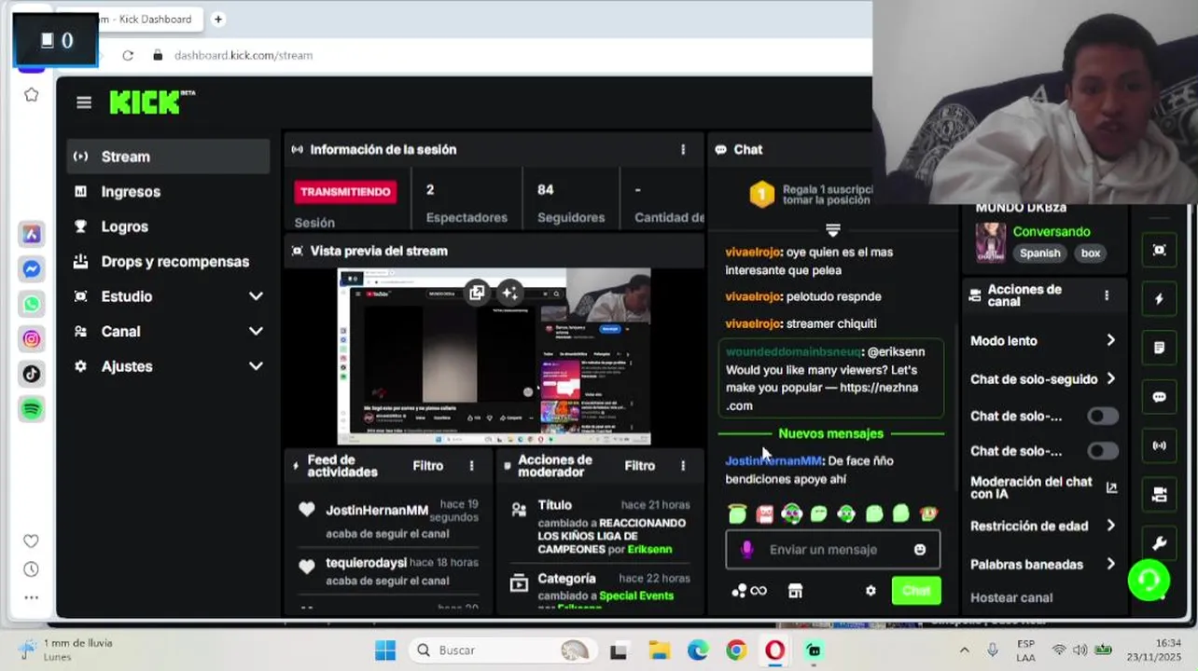Go to the Ingresos section
Viewport: 1198px width, 671px height.
click(x=168, y=192)
